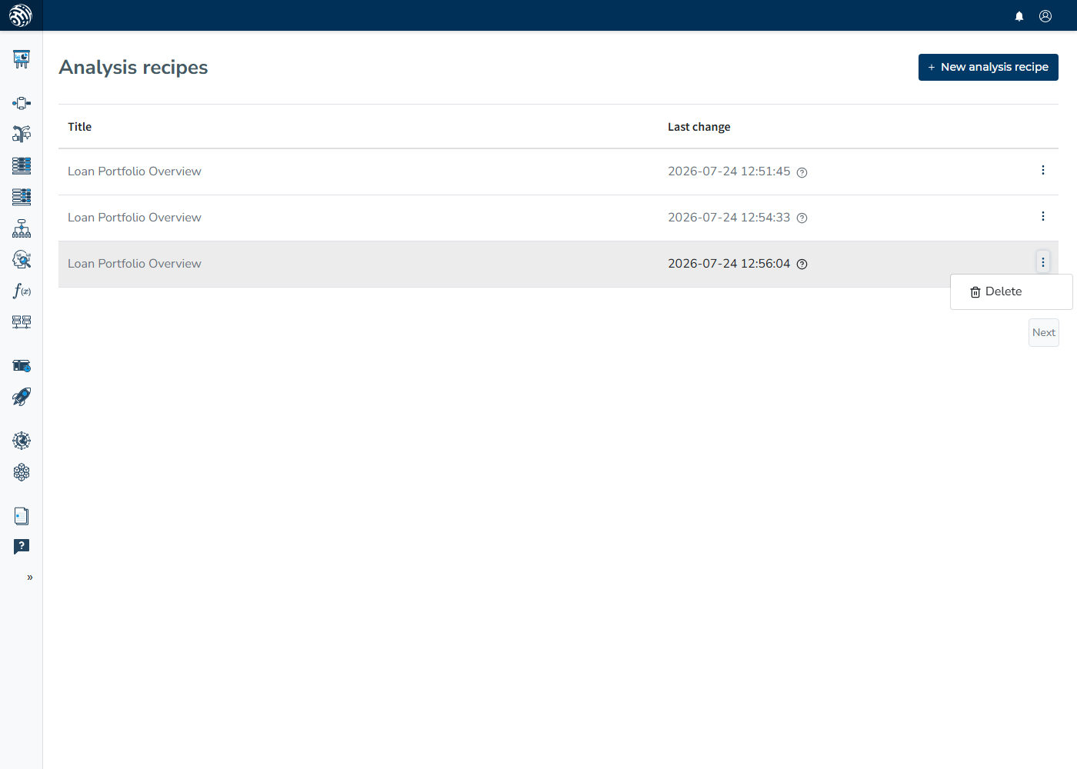This screenshot has width=1077, height=769.
Task: Open the f(x) functions sidebar icon
Action: 22,291
